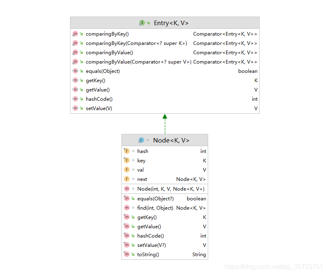Select the val field in Node
Viewport: 326px width, 274px height.
(141, 170)
